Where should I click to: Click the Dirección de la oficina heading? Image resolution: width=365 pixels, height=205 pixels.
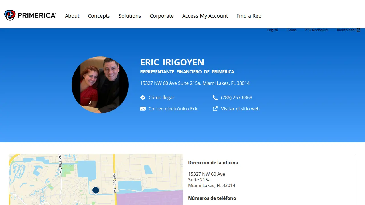tap(213, 163)
